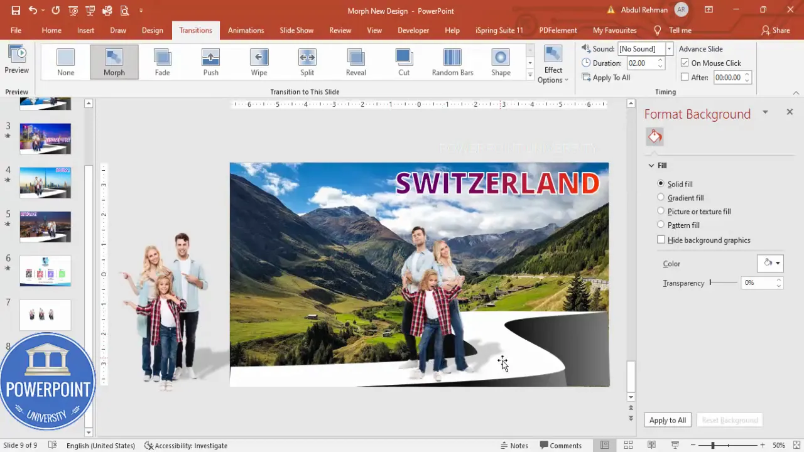Viewport: 804px width, 452px height.
Task: Toggle the On Mouse Click checkbox
Action: [685, 63]
